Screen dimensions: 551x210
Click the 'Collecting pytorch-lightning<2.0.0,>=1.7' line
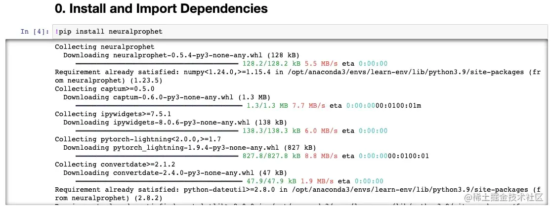click(138, 139)
